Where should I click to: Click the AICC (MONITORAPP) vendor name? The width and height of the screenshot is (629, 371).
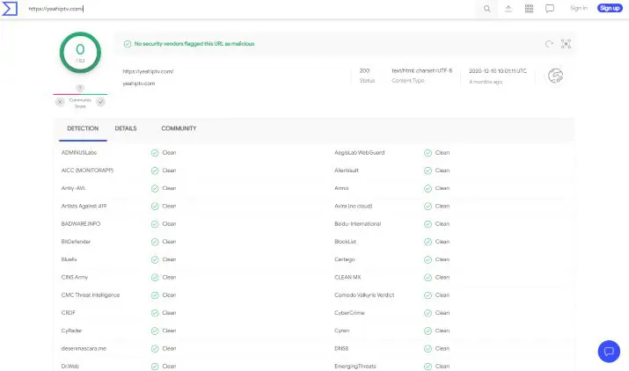(x=87, y=171)
